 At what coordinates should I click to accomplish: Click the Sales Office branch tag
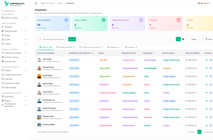[x=104, y=60]
